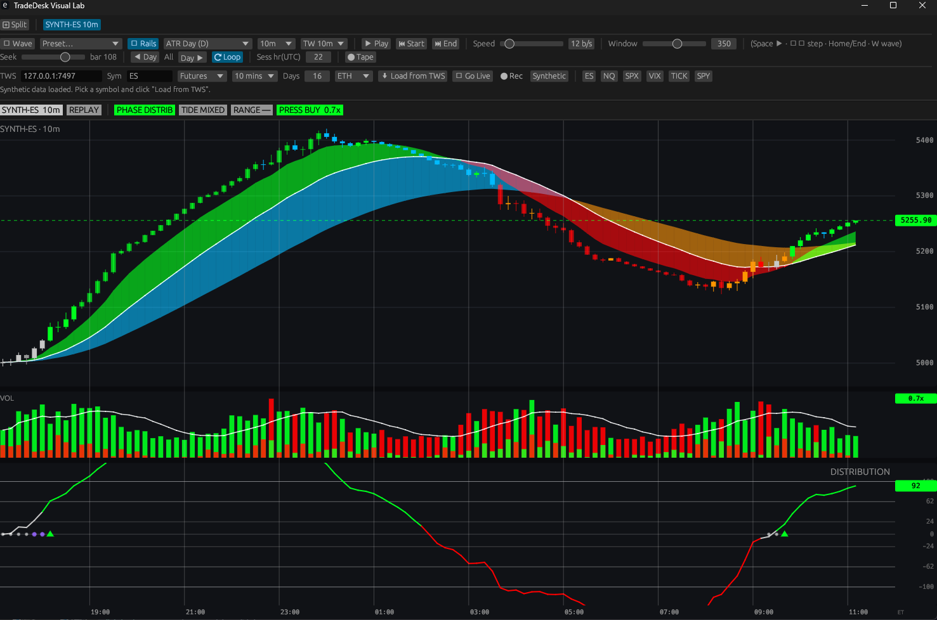Click the RANGE badge

coord(252,110)
